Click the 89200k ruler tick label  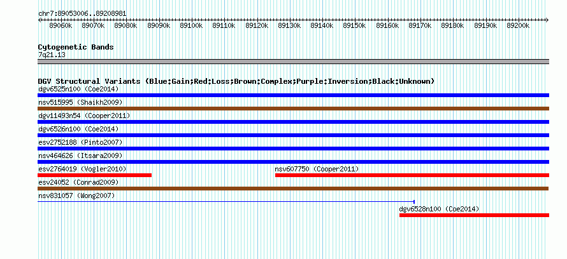[518, 25]
